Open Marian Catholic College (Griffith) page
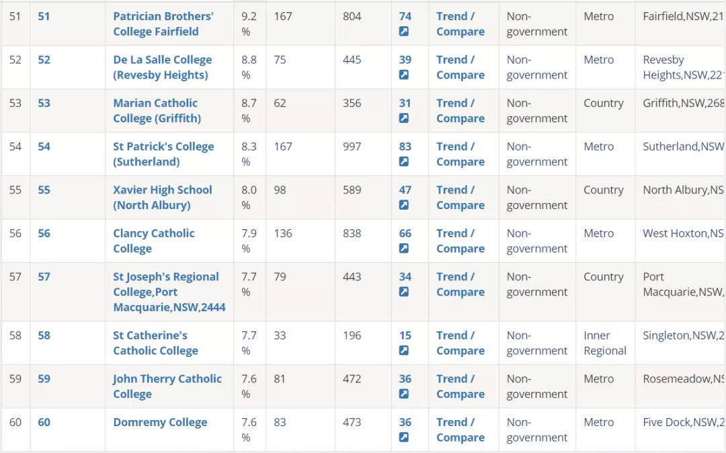Viewport: 726px width, 453px height. click(x=157, y=111)
